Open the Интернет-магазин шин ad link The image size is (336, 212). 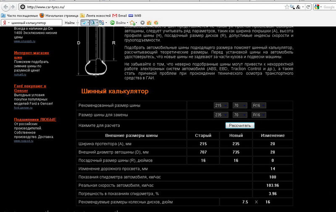[31, 55]
